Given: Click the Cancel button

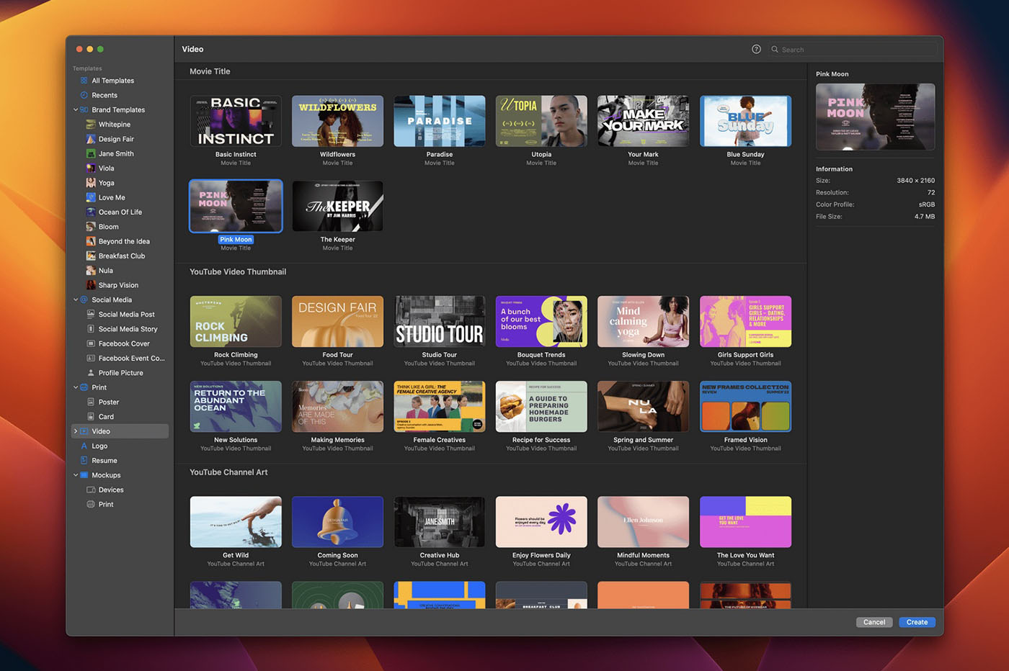Looking at the screenshot, I should pos(874,622).
